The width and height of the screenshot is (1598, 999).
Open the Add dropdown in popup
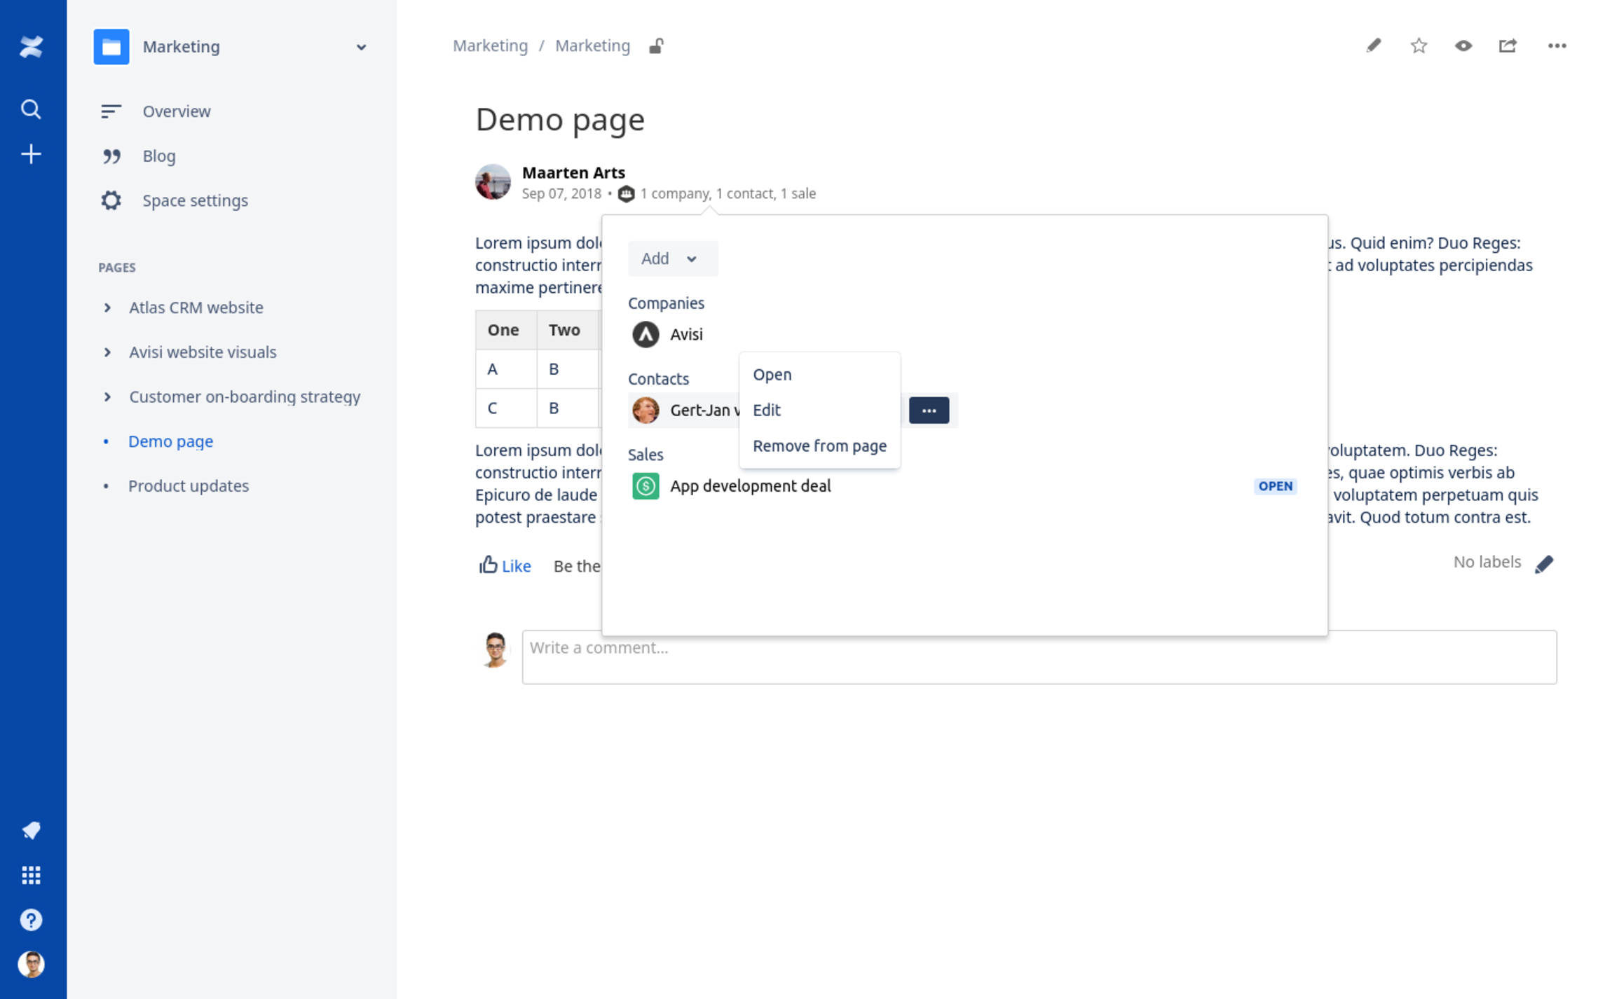[x=672, y=259]
